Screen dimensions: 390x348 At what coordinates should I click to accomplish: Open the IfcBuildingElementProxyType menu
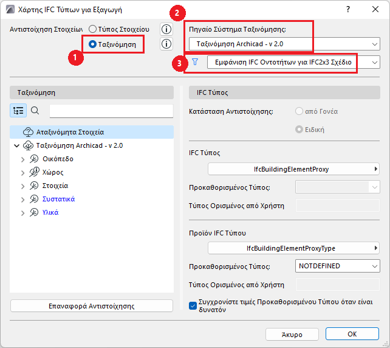click(293, 248)
